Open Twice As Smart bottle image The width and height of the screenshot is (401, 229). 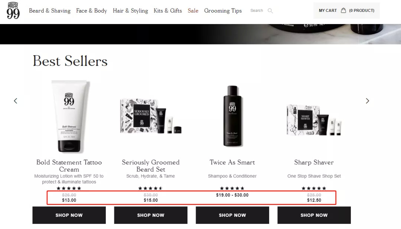232,116
